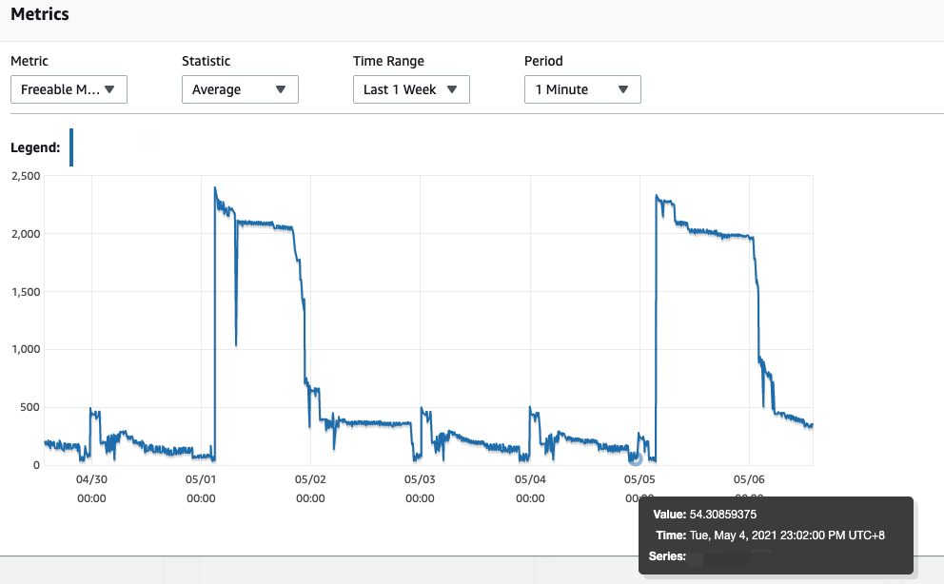
Task: Open the Last 1 Week time range dropdown
Action: pyautogui.click(x=411, y=89)
